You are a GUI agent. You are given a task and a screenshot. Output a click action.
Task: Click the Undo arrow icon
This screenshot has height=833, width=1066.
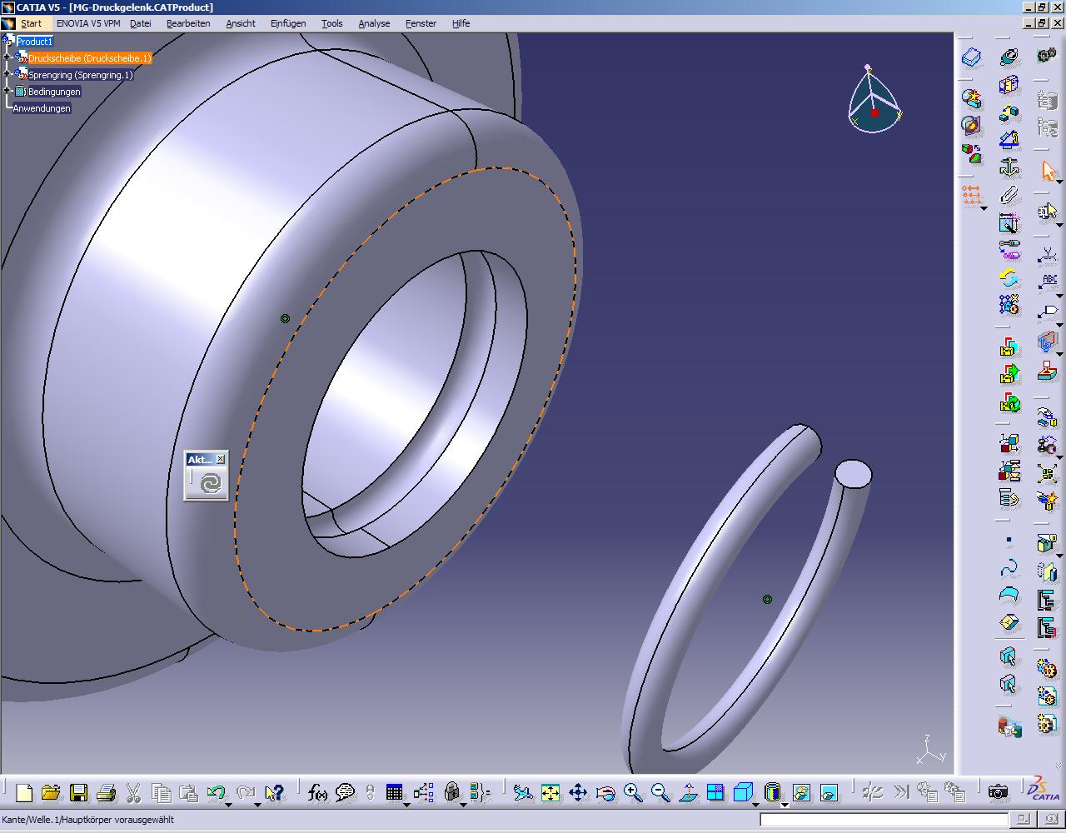tap(216, 792)
